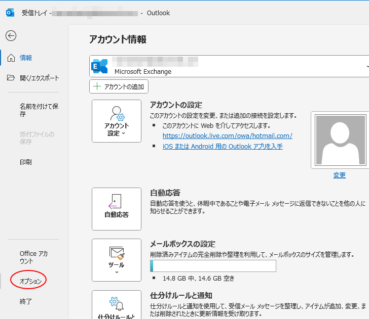
Task: Click the Microsoft Exchange account icon
Action: pyautogui.click(x=100, y=66)
